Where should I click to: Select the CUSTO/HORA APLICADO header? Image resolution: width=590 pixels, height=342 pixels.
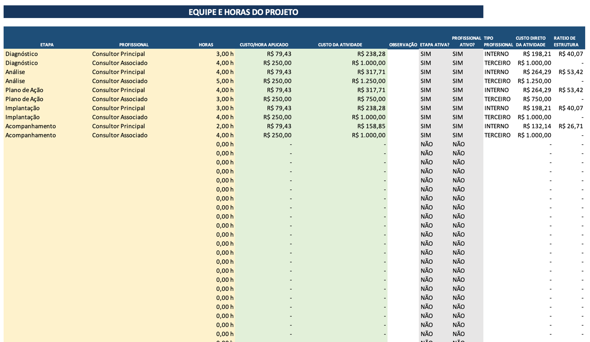click(264, 45)
